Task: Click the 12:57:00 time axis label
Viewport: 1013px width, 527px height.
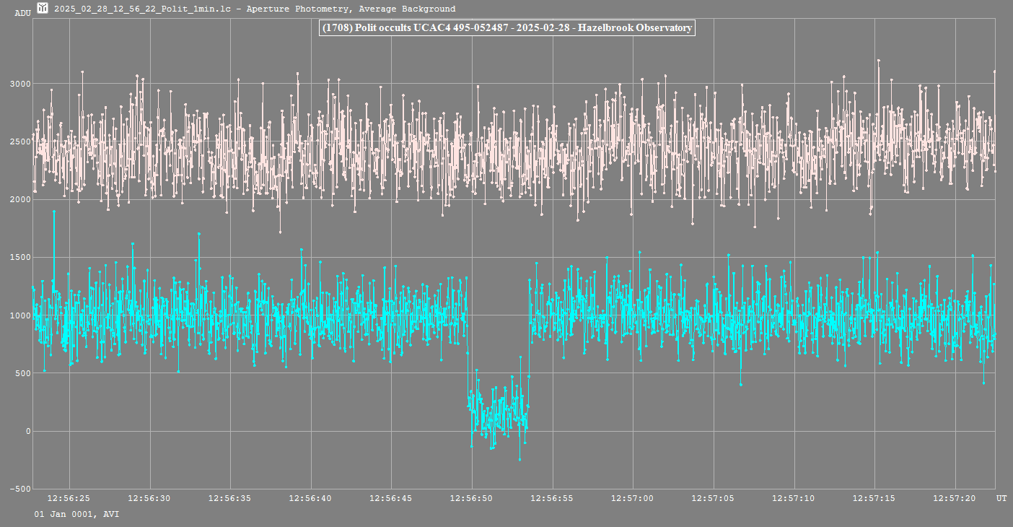Action: pyautogui.click(x=633, y=498)
